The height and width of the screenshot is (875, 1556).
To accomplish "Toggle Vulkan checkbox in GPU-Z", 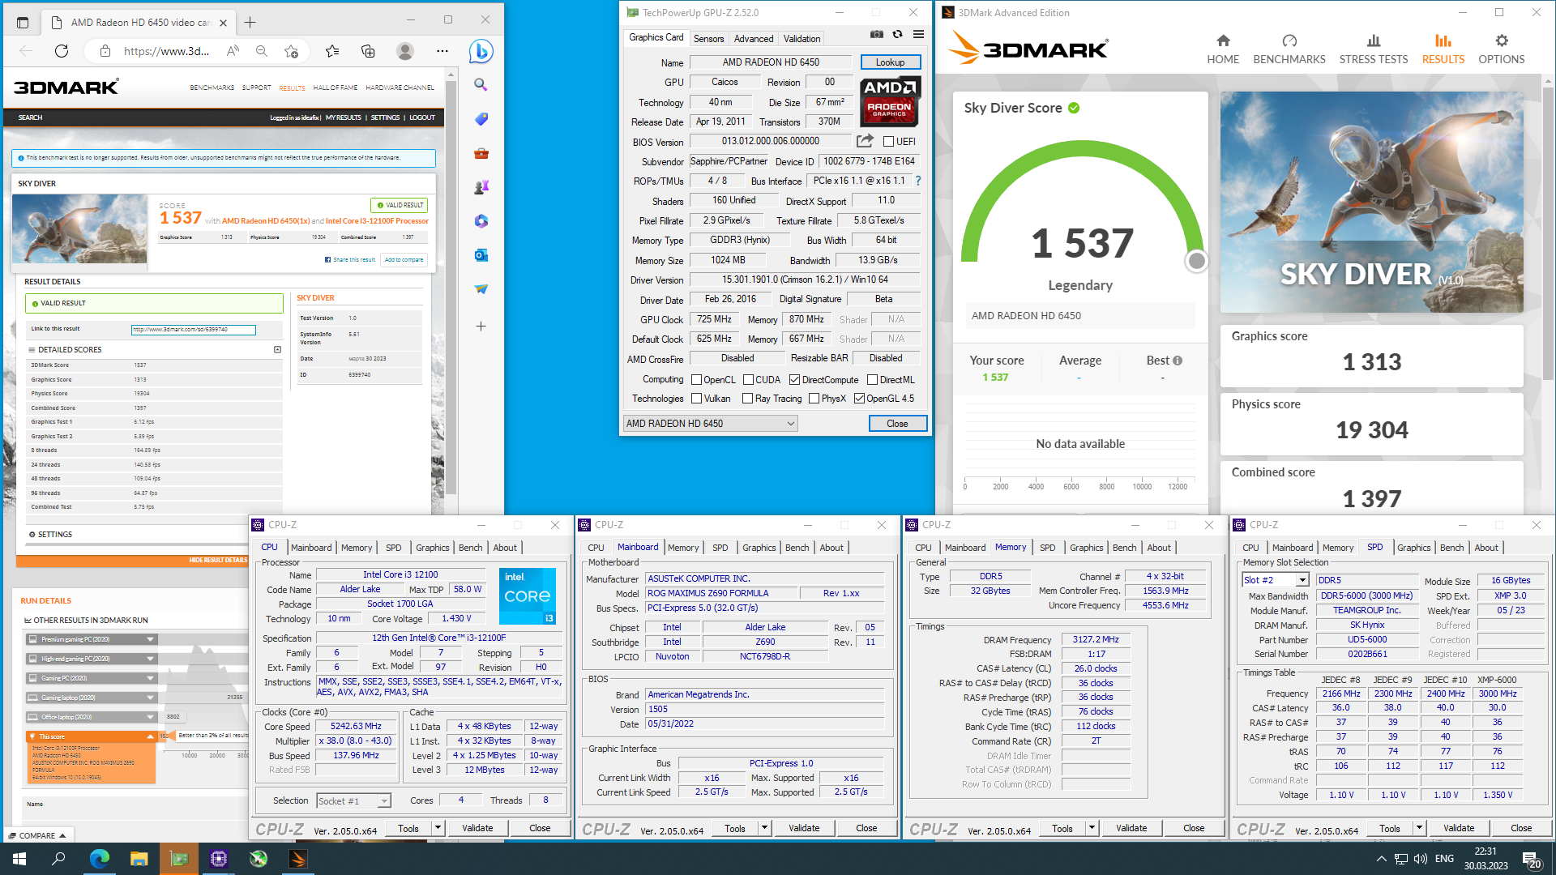I will pyautogui.click(x=696, y=399).
